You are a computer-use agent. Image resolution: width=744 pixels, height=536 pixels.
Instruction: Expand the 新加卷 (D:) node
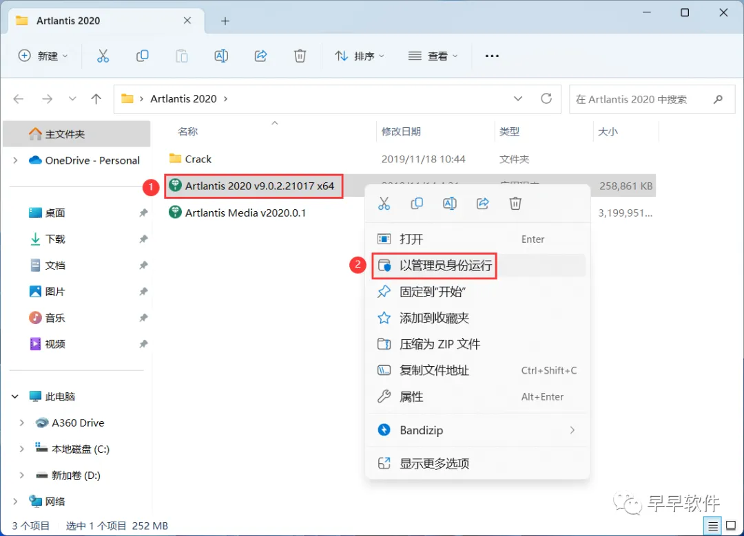22,475
